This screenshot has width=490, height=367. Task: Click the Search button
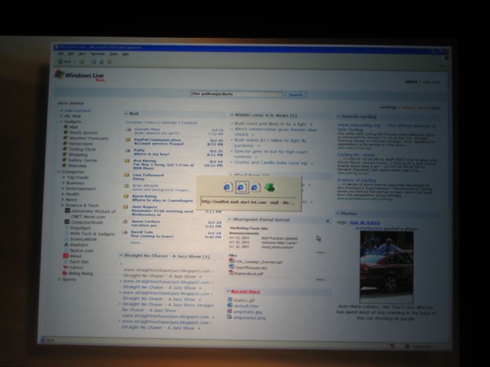(x=295, y=95)
